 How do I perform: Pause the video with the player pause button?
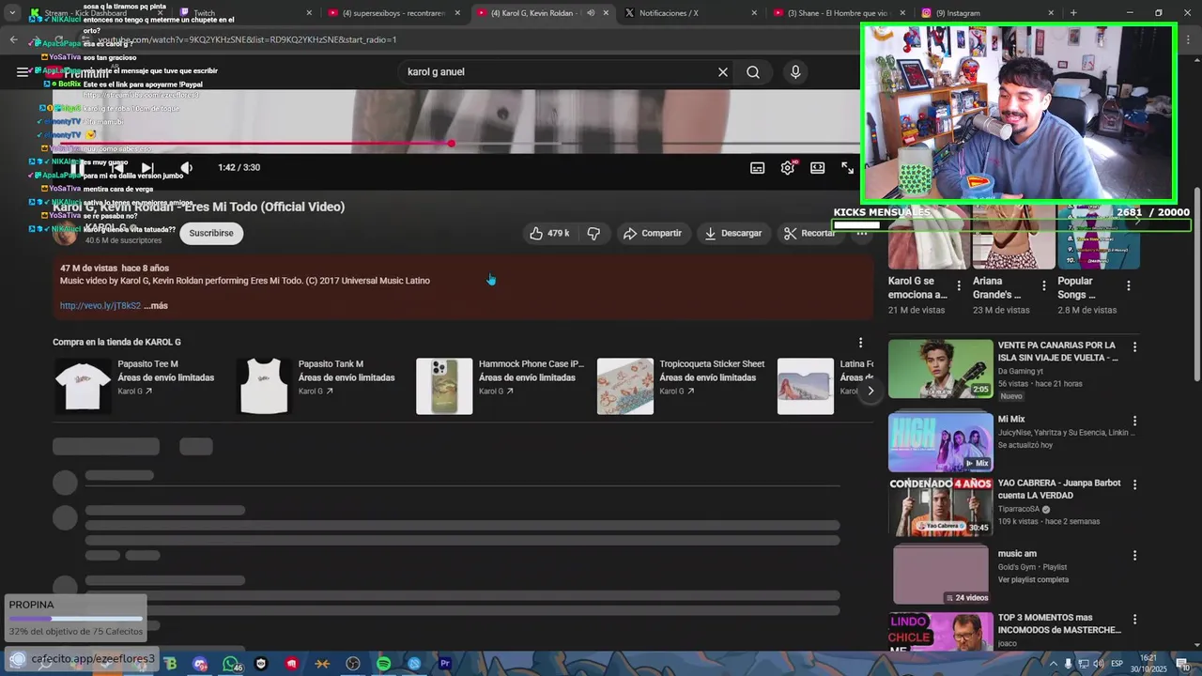click(79, 168)
